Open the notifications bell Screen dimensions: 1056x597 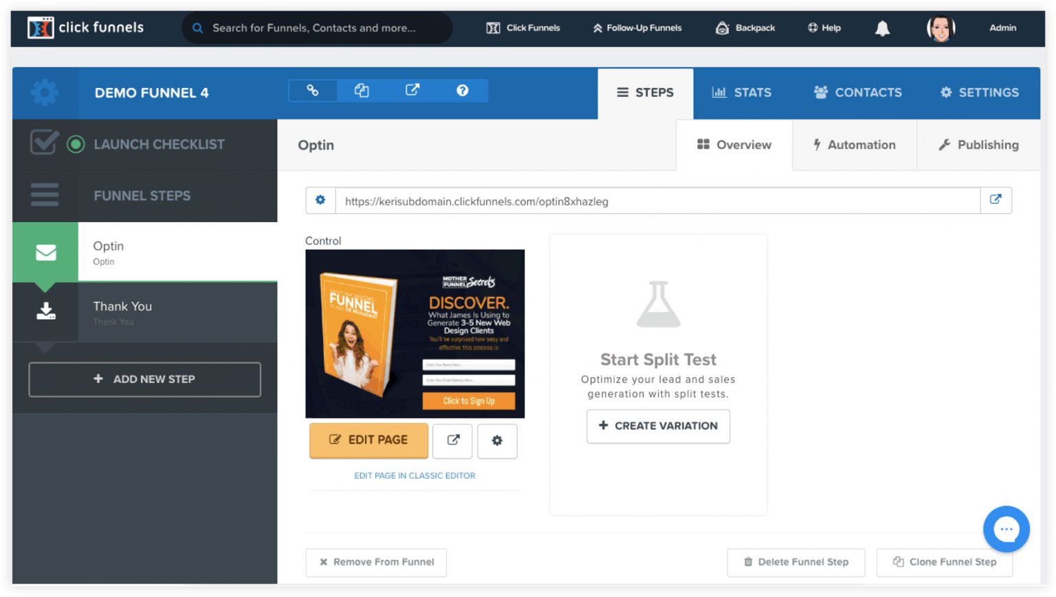pyautogui.click(x=881, y=28)
